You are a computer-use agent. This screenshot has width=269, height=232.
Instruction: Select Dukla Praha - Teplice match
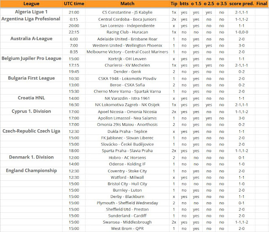click(127, 132)
